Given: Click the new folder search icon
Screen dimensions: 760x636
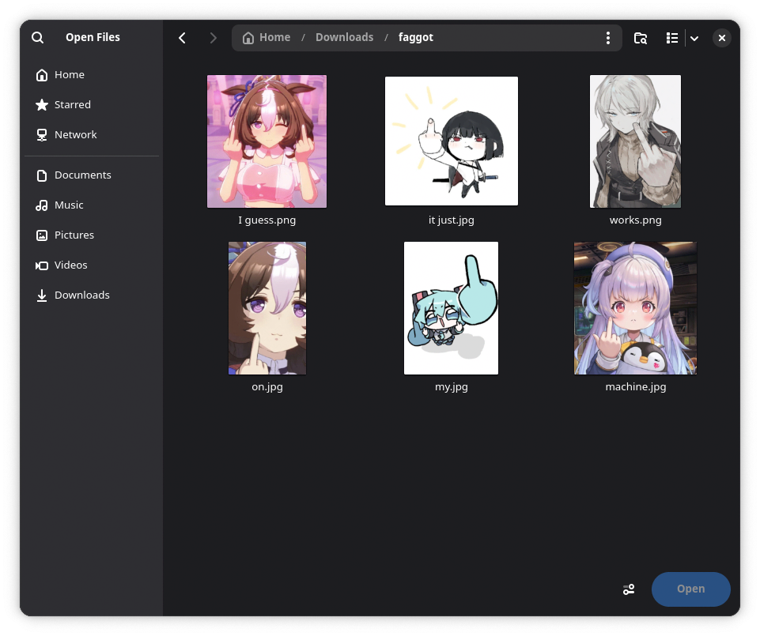Looking at the screenshot, I should pyautogui.click(x=641, y=38).
